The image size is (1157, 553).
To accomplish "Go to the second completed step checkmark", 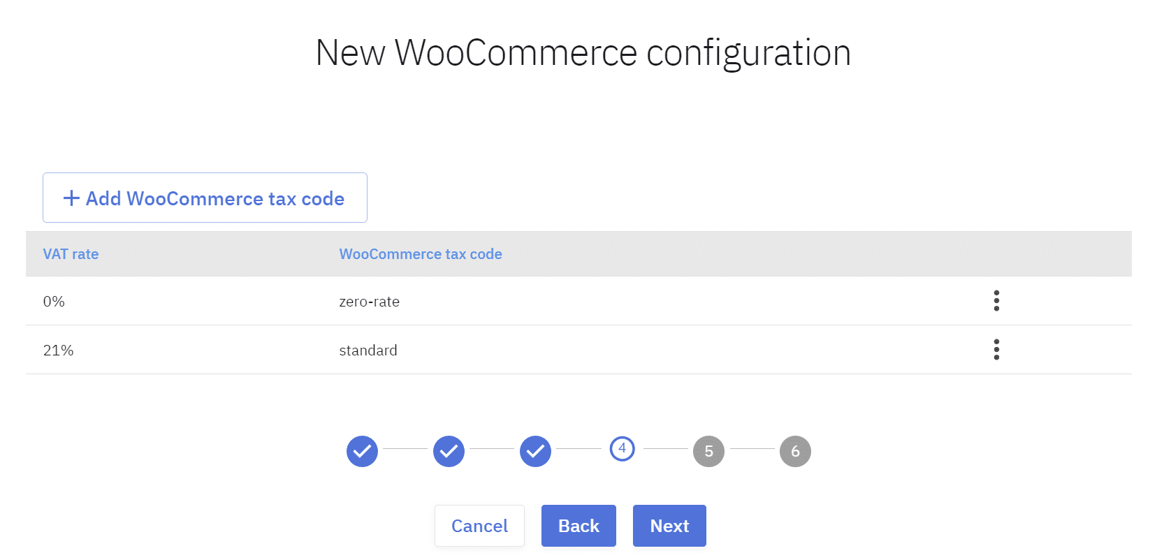I will point(449,451).
